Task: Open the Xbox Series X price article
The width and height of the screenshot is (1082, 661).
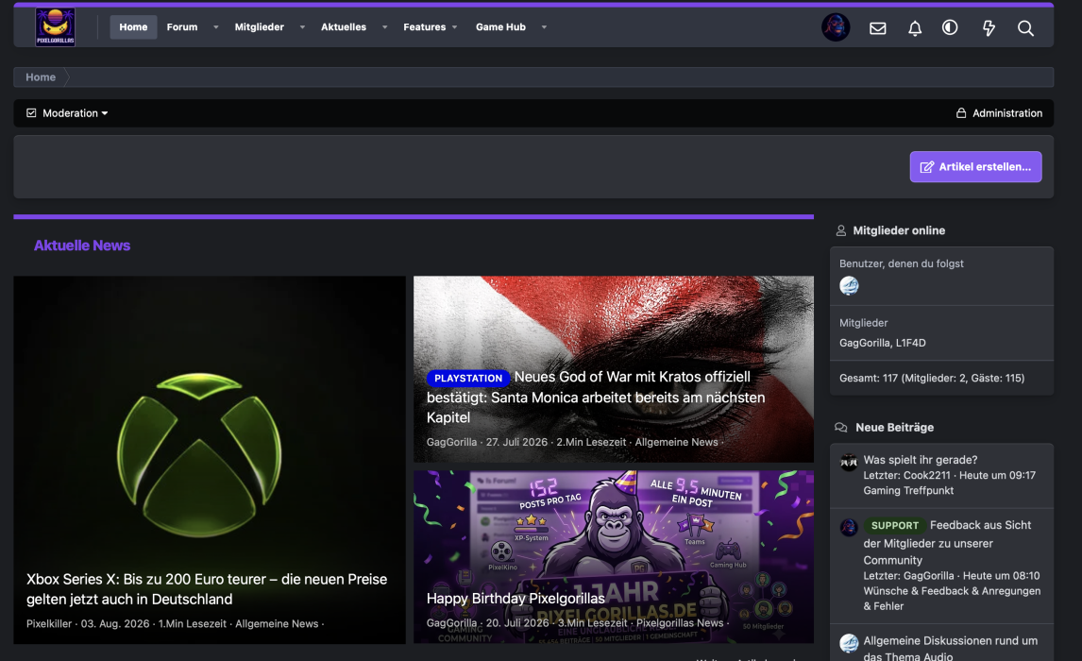Action: tap(207, 588)
